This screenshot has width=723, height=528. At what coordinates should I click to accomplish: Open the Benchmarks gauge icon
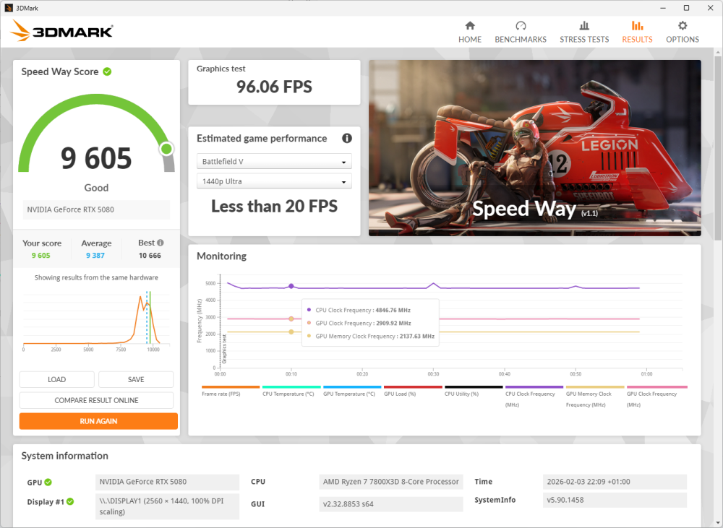click(521, 25)
